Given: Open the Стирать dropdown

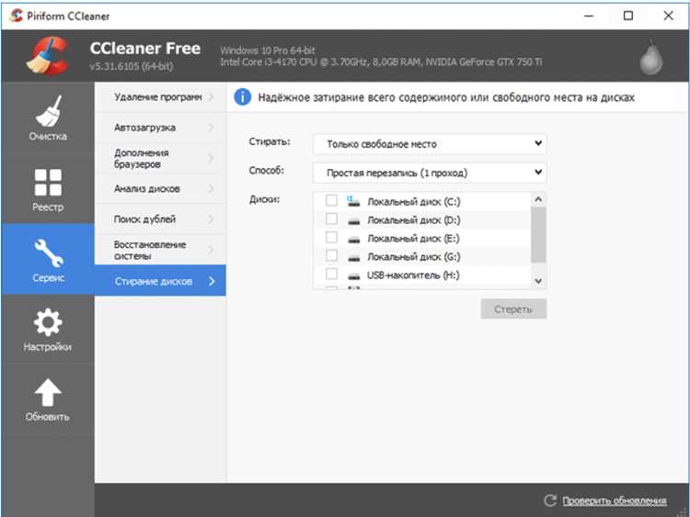Looking at the screenshot, I should 430,143.
